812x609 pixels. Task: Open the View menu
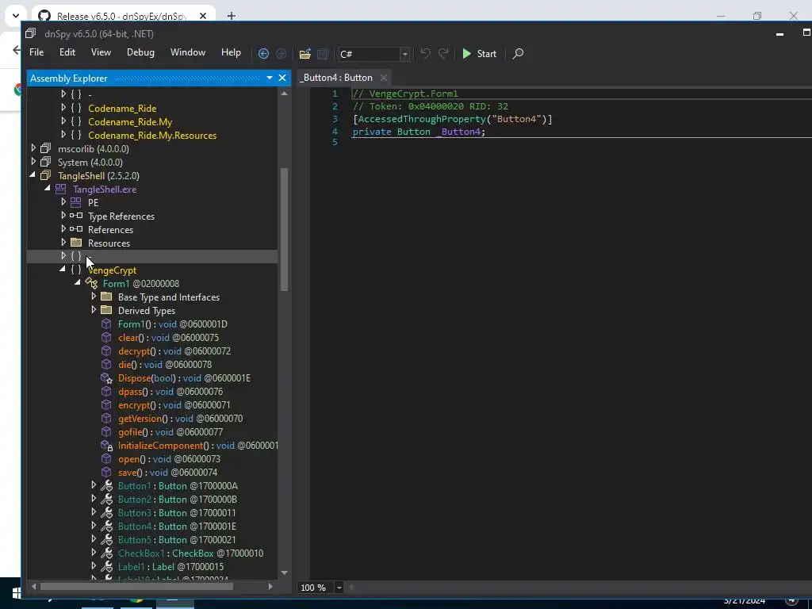tap(101, 52)
